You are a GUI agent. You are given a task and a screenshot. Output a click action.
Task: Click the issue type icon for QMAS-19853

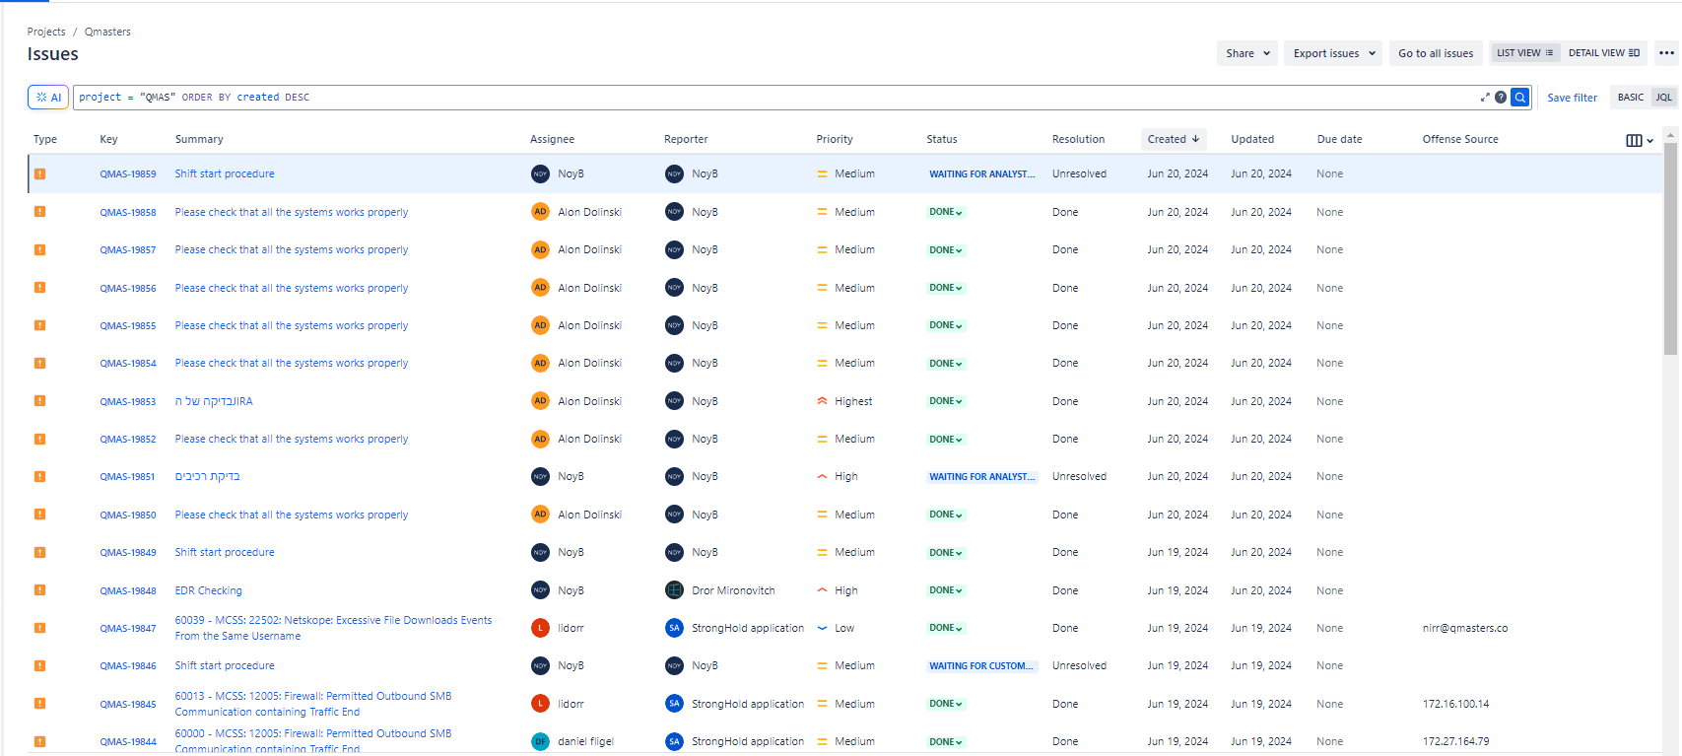coord(39,401)
